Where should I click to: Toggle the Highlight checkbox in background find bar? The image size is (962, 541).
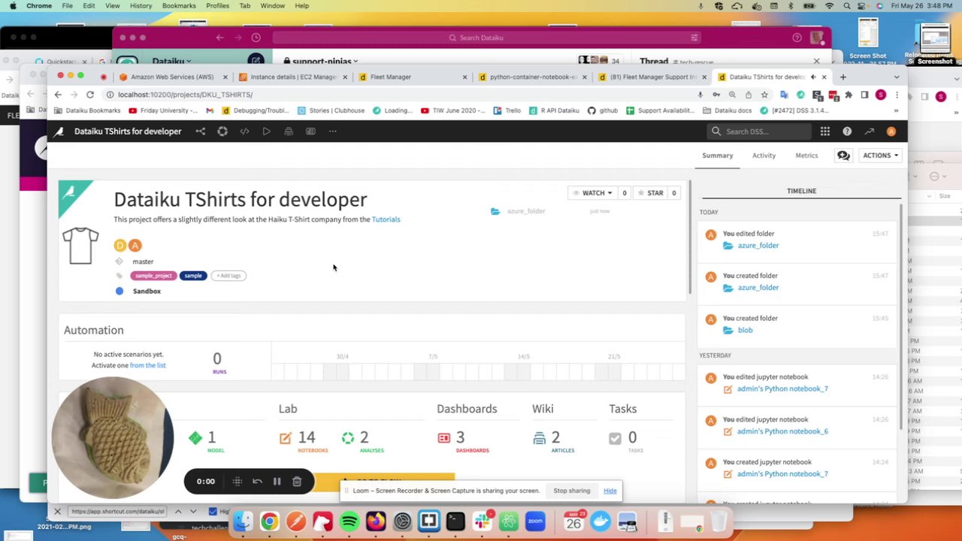[213, 512]
